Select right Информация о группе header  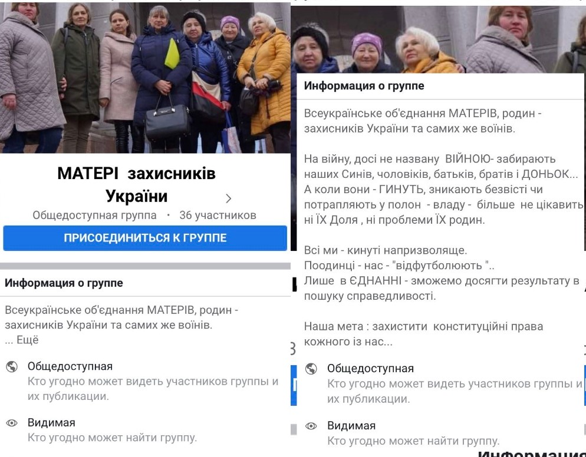pyautogui.click(x=364, y=86)
